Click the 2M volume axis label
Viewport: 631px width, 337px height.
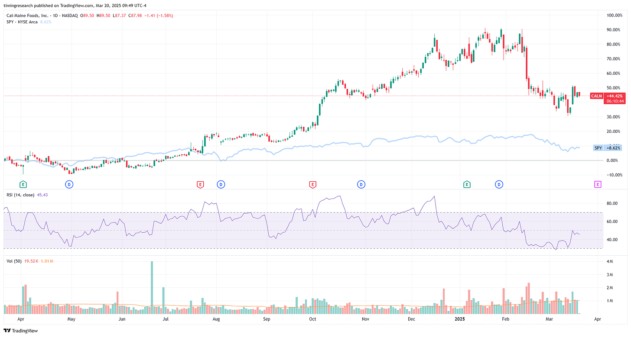point(610,288)
